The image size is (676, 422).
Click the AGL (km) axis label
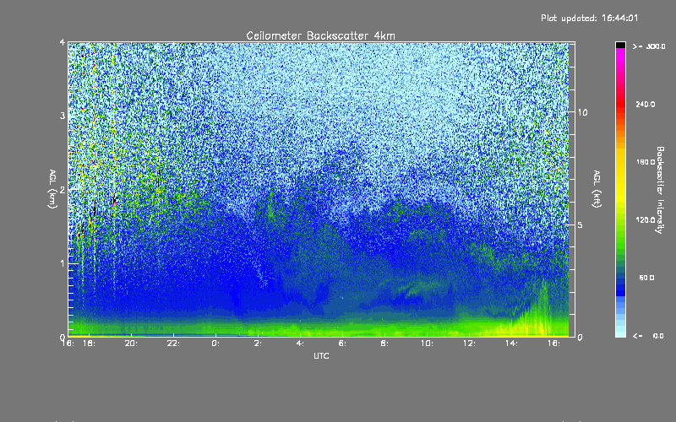click(x=52, y=189)
